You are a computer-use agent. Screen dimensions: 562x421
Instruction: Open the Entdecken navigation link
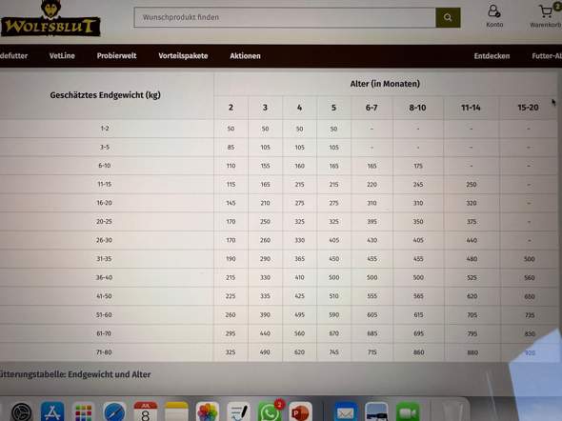pos(492,56)
